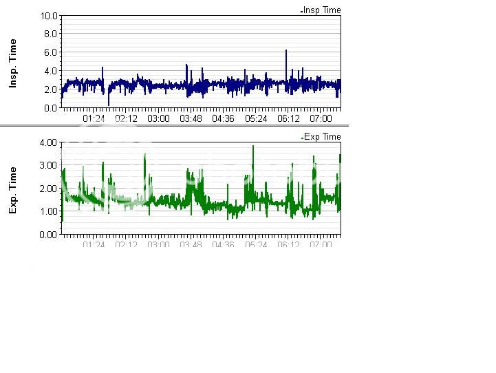The width and height of the screenshot is (496, 373).
Task: Click the tallest blue spike near 06:12
Action: (x=285, y=52)
